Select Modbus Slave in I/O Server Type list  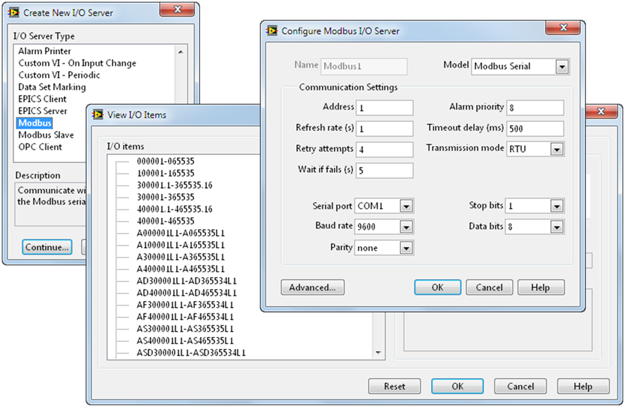46,135
